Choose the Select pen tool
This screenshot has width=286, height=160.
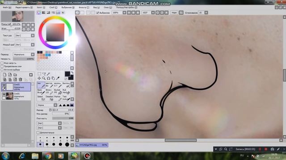[x=41, y=98]
